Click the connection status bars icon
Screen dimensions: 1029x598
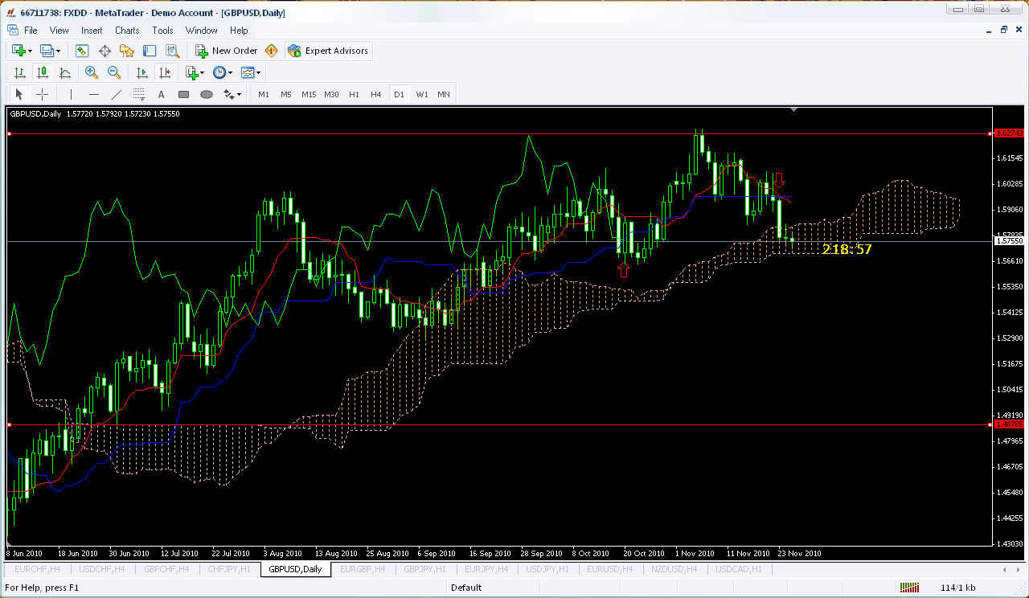(x=908, y=588)
